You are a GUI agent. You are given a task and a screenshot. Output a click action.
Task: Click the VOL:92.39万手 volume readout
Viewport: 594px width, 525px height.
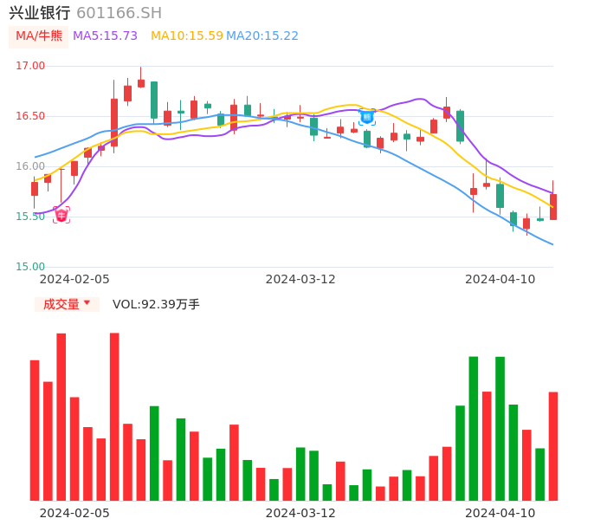coord(156,304)
